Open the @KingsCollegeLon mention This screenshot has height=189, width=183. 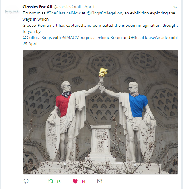click(104, 13)
